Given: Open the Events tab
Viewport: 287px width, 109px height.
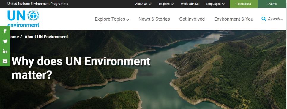Looking at the screenshot, I should point(272,4).
